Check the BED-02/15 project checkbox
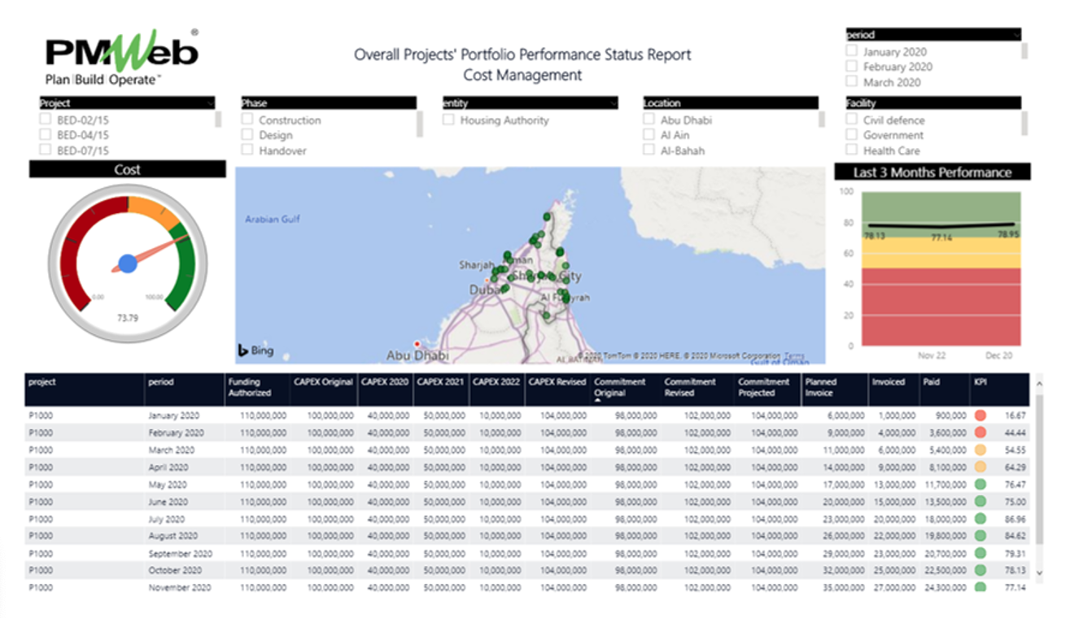The image size is (1070, 618). 46,120
